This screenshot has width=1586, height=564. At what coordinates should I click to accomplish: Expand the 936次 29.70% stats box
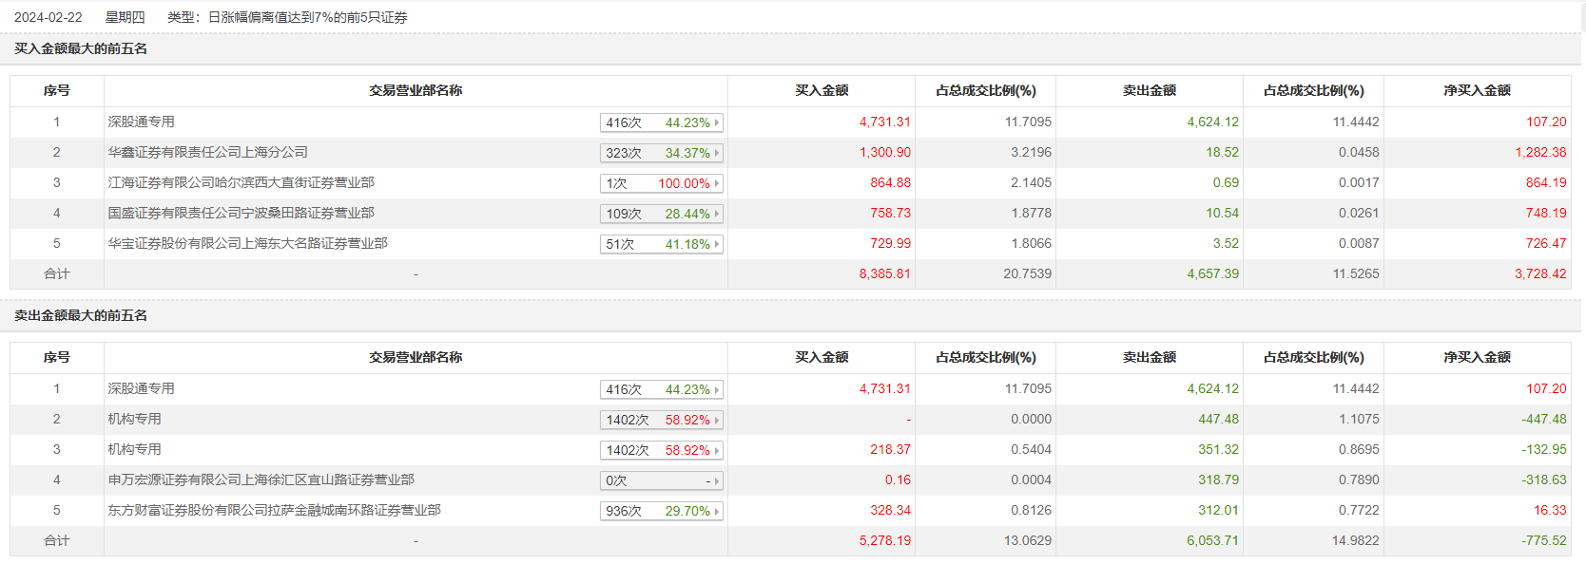pyautogui.click(x=662, y=511)
